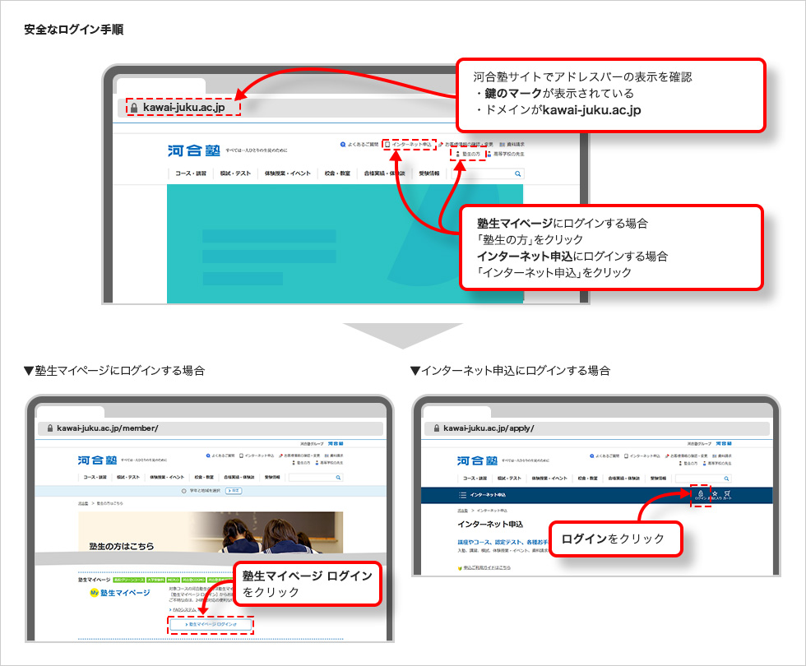The width and height of the screenshot is (806, 666).
Task: Open the FAQシステム link on member page
Action: pos(183,609)
